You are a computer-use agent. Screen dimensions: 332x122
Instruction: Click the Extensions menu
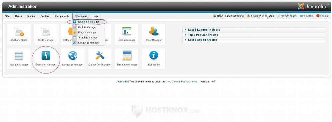point(81,16)
